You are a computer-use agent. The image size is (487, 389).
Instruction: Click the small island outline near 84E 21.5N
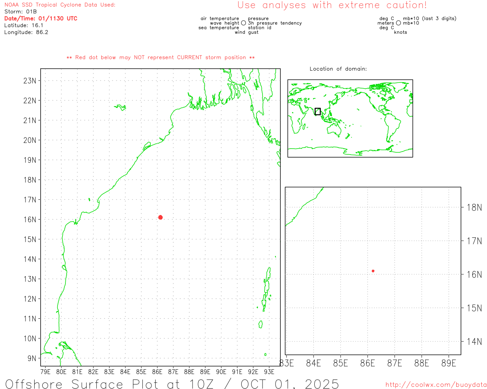[x=120, y=107]
